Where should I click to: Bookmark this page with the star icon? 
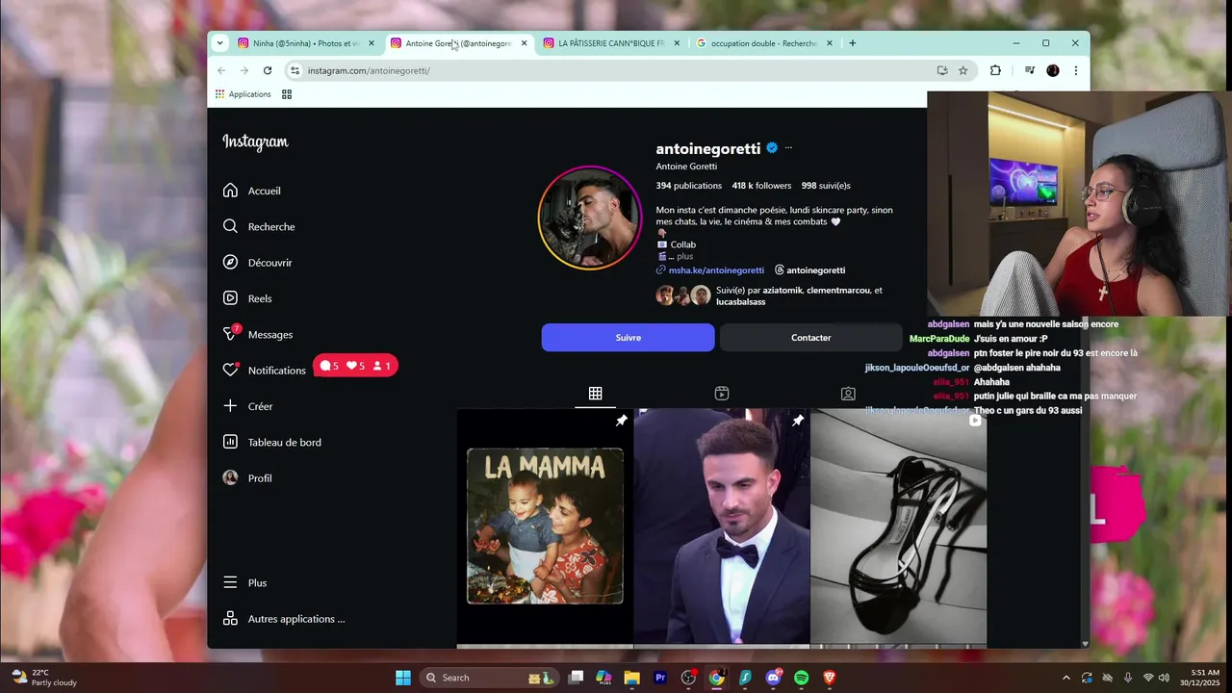pyautogui.click(x=963, y=70)
